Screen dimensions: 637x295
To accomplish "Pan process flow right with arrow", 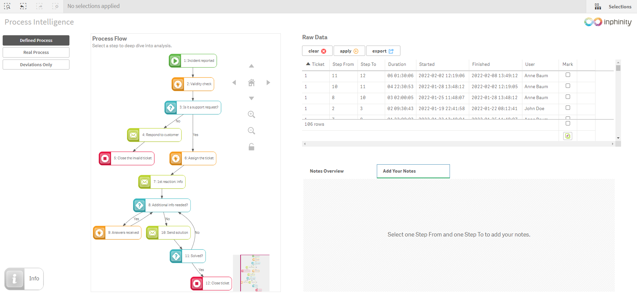I will 268,82.
